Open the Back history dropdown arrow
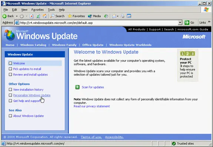 [x=17, y=16]
